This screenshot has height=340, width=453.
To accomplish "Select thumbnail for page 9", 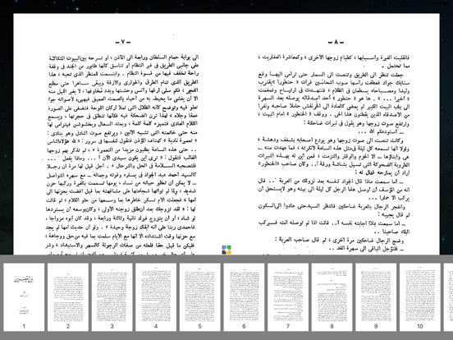I will tap(376, 297).
